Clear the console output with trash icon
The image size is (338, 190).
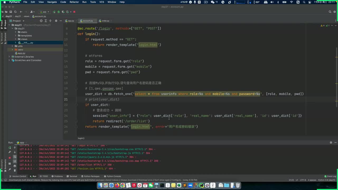15,170
